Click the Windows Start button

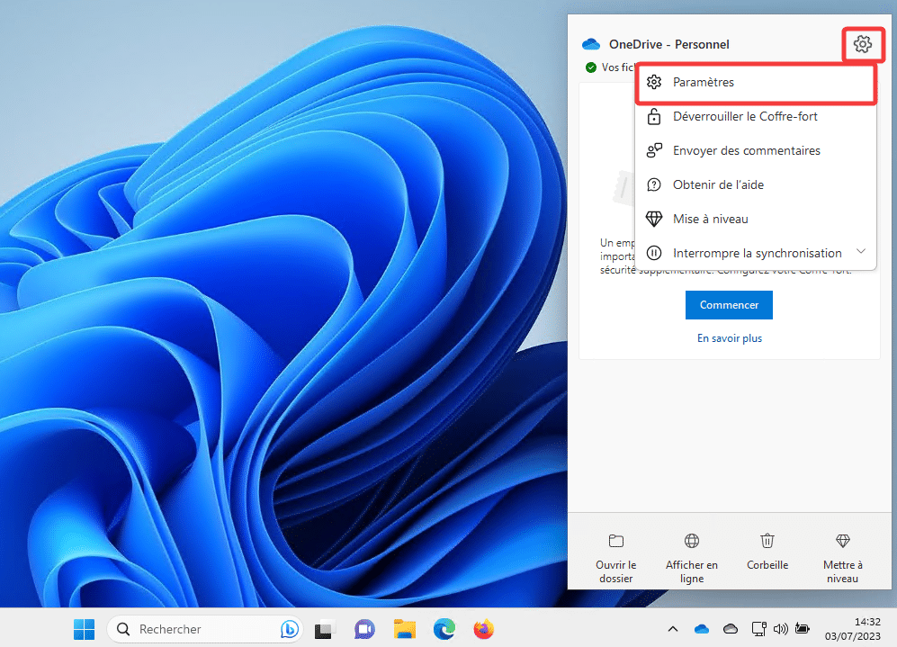(84, 629)
